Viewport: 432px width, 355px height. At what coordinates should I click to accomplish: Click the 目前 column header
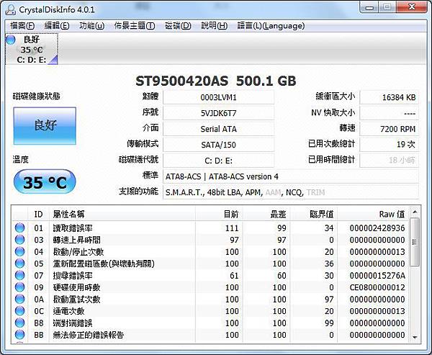point(219,214)
